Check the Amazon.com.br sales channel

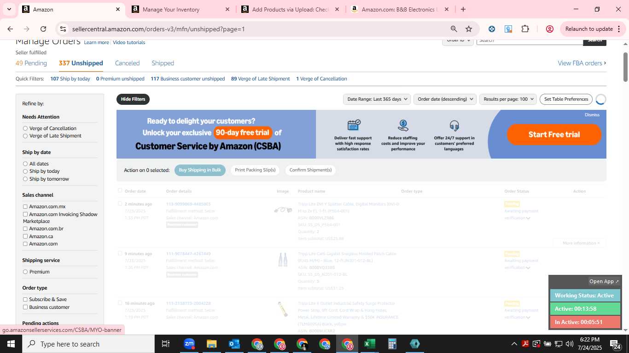pos(25,229)
